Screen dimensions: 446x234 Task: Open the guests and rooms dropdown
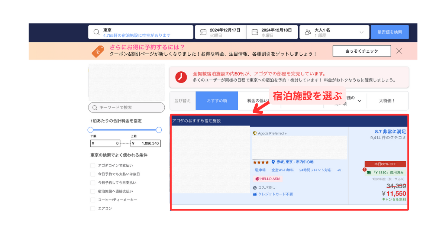pyautogui.click(x=334, y=32)
